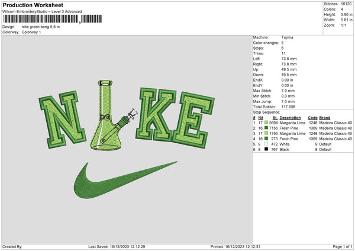Screen dimensions: 355x251
Task: Click the Total Bobbin value 117.09ft
Action: pyautogui.click(x=289, y=107)
